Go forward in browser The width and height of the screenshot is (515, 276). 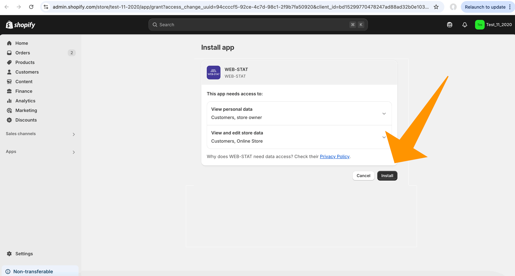click(19, 7)
